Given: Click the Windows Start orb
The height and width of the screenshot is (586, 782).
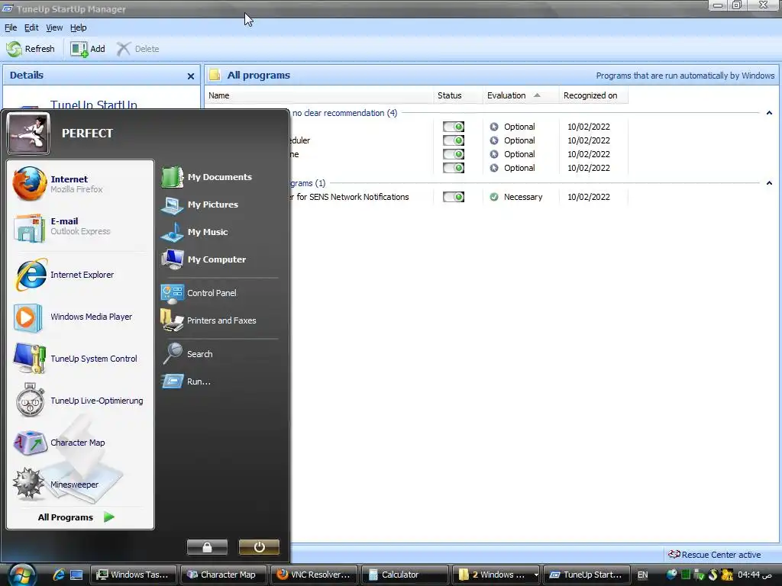Looking at the screenshot, I should (x=21, y=575).
